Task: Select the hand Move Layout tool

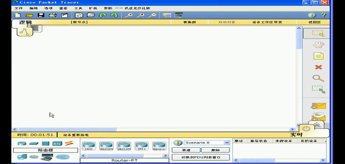Action: coord(318,45)
